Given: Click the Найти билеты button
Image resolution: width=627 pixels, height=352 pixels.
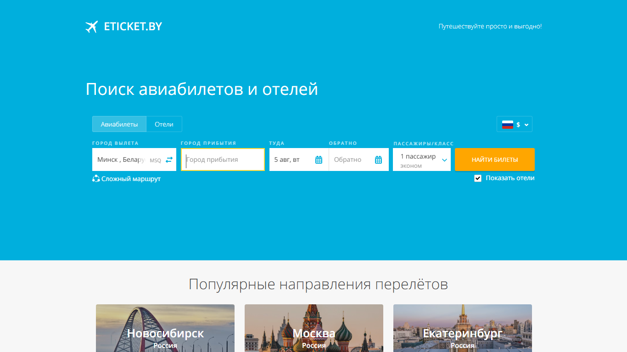Looking at the screenshot, I should click(495, 159).
